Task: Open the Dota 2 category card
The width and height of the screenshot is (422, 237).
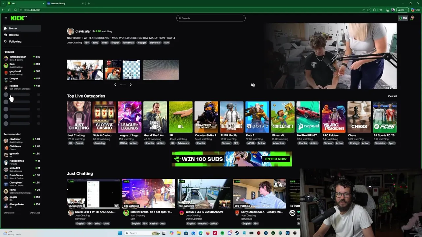Action: point(257,117)
